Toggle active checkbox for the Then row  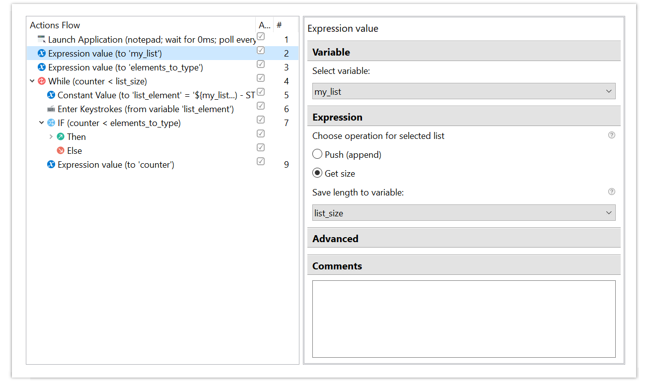[x=261, y=133]
